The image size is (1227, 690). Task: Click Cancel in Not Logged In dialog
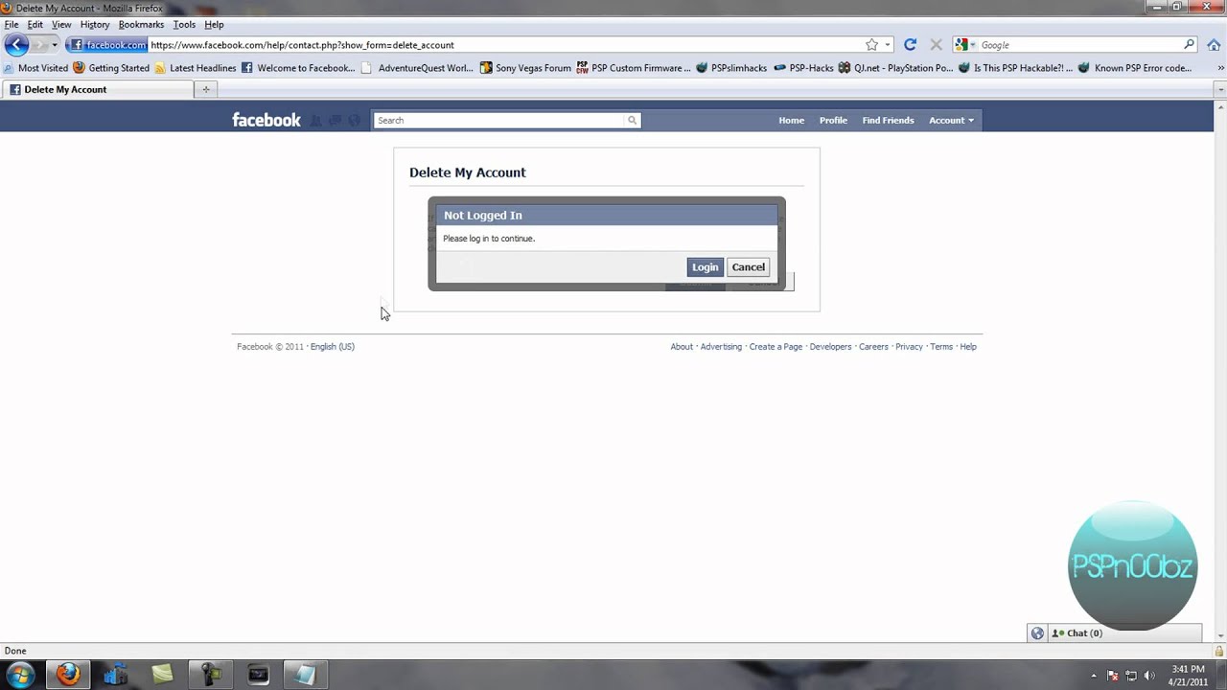click(x=748, y=267)
